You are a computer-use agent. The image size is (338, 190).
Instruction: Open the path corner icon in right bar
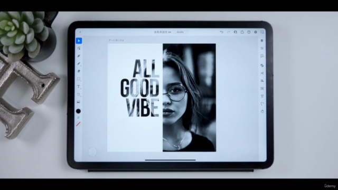click(x=262, y=104)
